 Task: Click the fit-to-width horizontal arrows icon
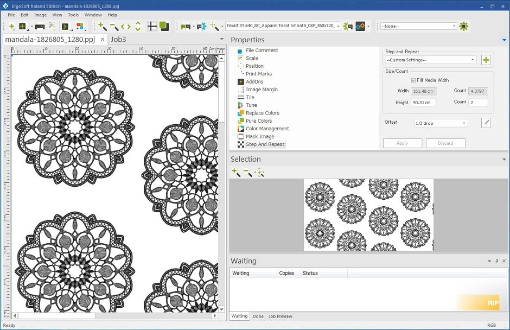(126, 27)
